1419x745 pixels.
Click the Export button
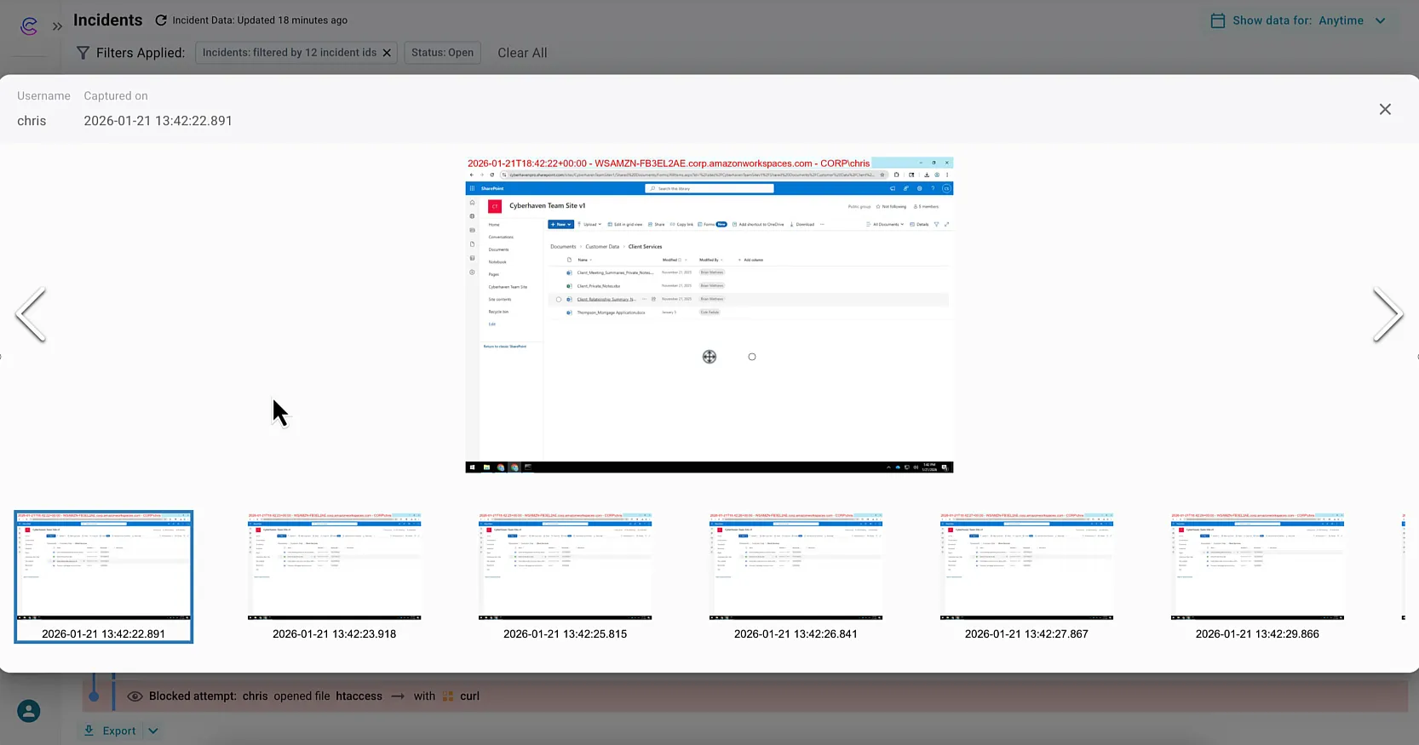coord(111,731)
